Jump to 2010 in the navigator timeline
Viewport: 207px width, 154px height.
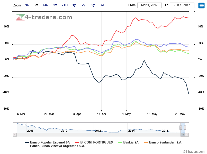click(64, 131)
